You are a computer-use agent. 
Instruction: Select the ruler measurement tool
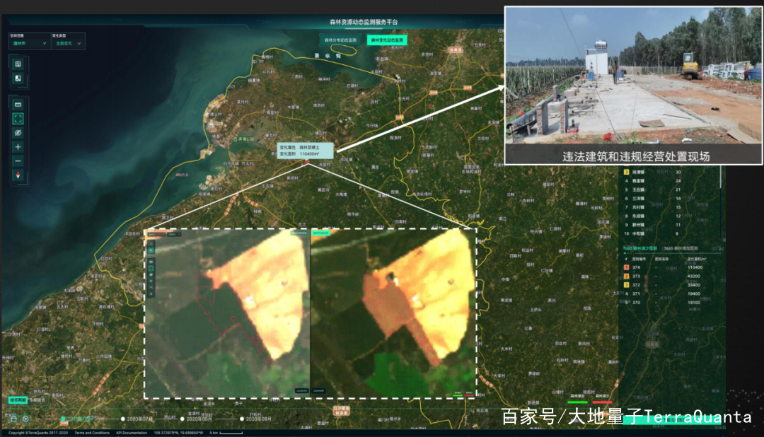[x=18, y=105]
